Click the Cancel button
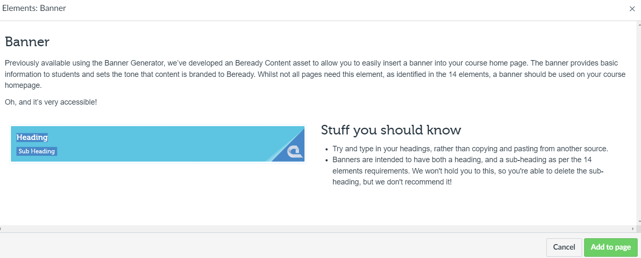This screenshot has height=258, width=641. [564, 247]
